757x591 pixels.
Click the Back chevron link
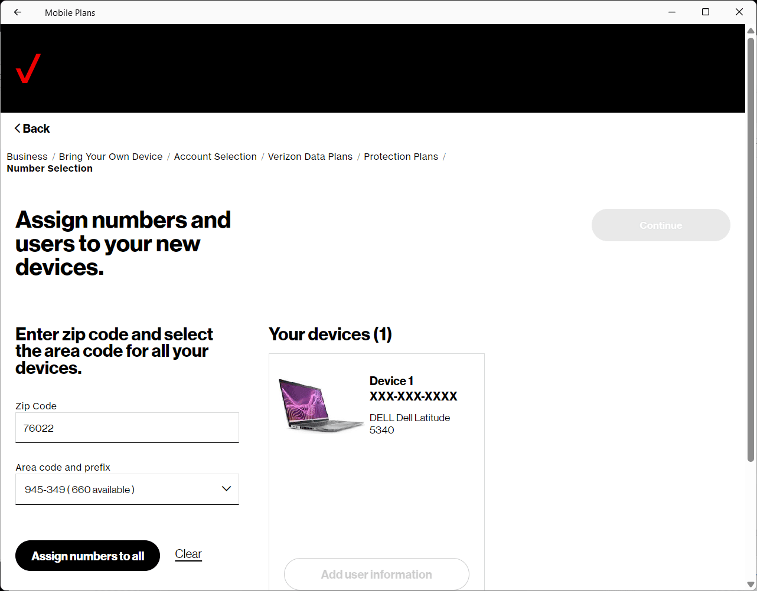point(32,129)
